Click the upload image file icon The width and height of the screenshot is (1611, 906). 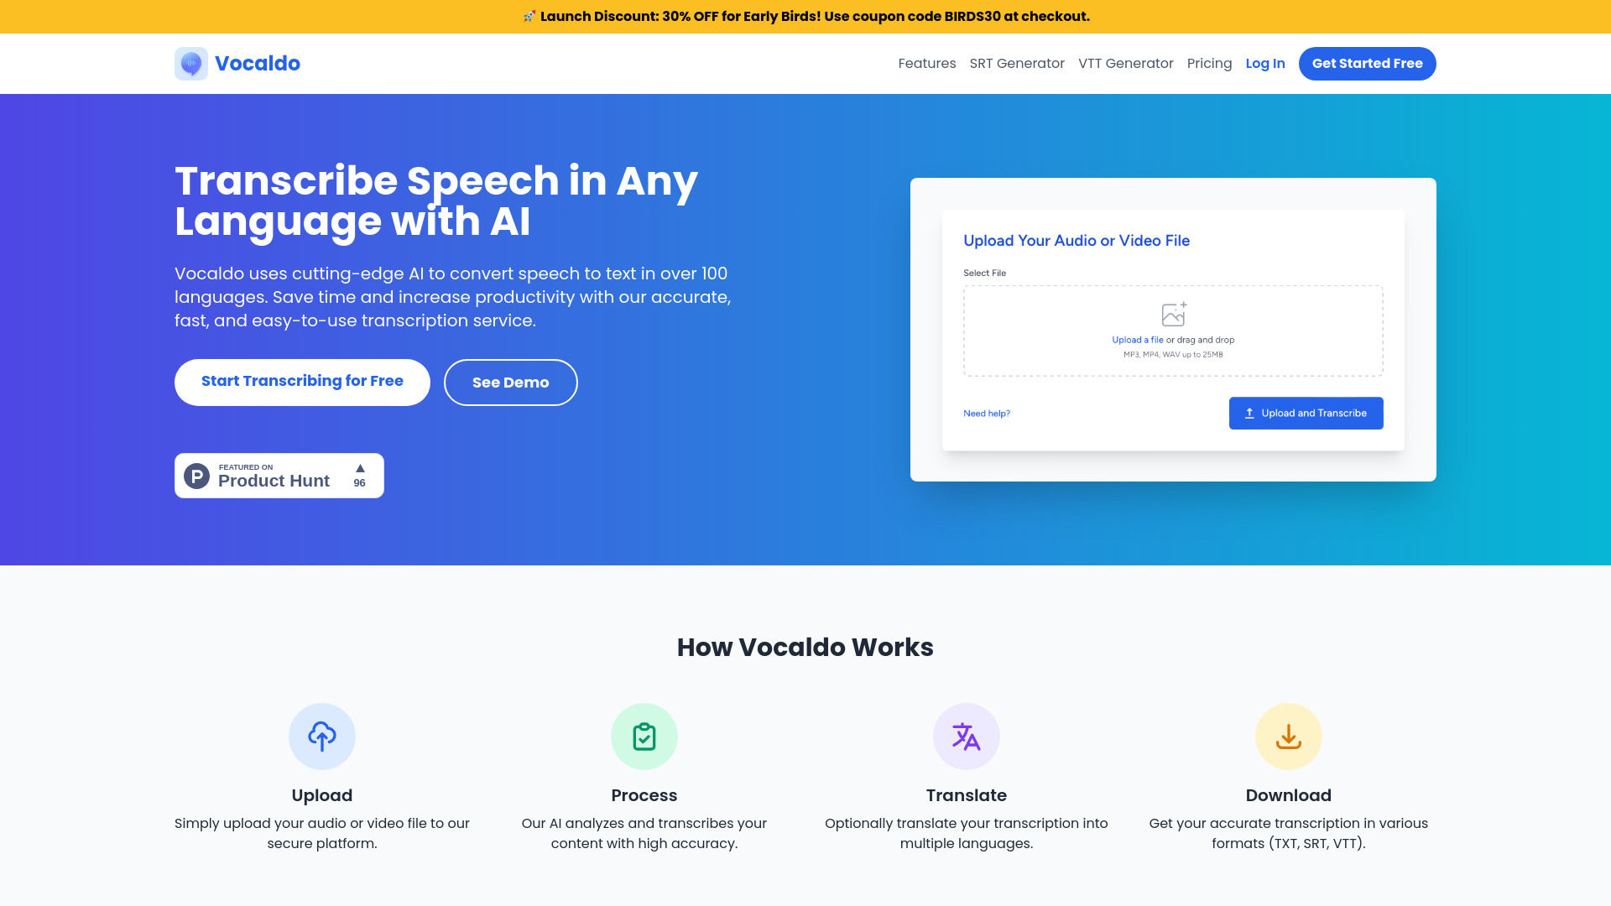click(1173, 315)
